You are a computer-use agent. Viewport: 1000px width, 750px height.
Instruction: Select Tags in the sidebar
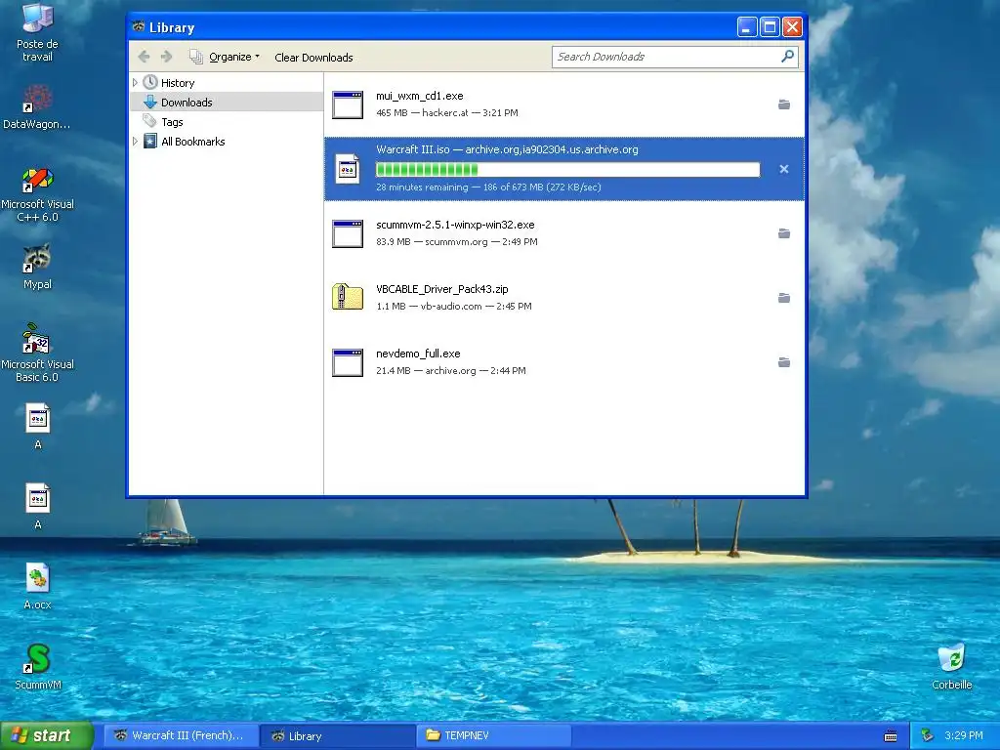click(x=172, y=122)
